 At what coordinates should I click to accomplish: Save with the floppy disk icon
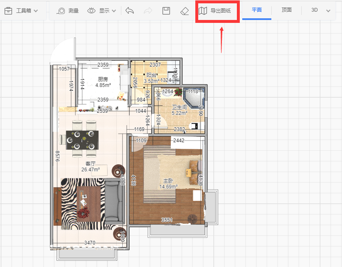click(166, 11)
